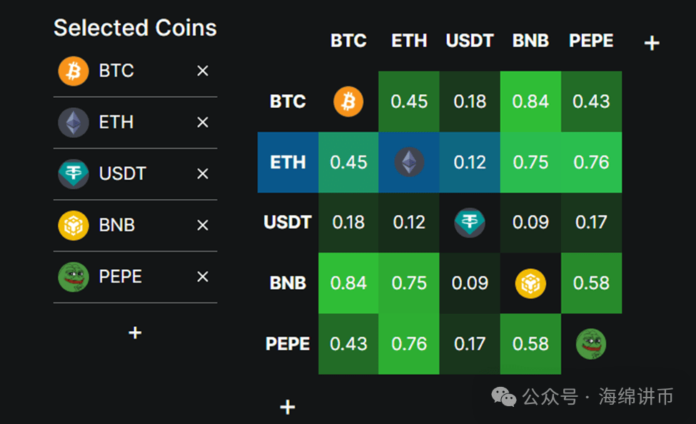696x424 pixels.
Task: Remove BTC from the selected coins
Action: (203, 71)
